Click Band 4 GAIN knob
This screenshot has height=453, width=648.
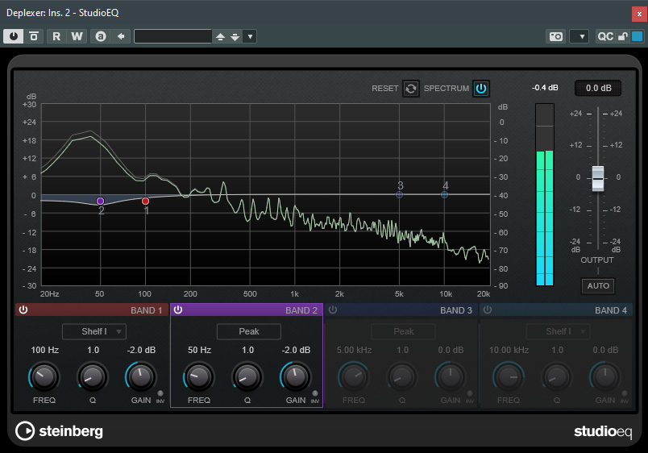605,377
